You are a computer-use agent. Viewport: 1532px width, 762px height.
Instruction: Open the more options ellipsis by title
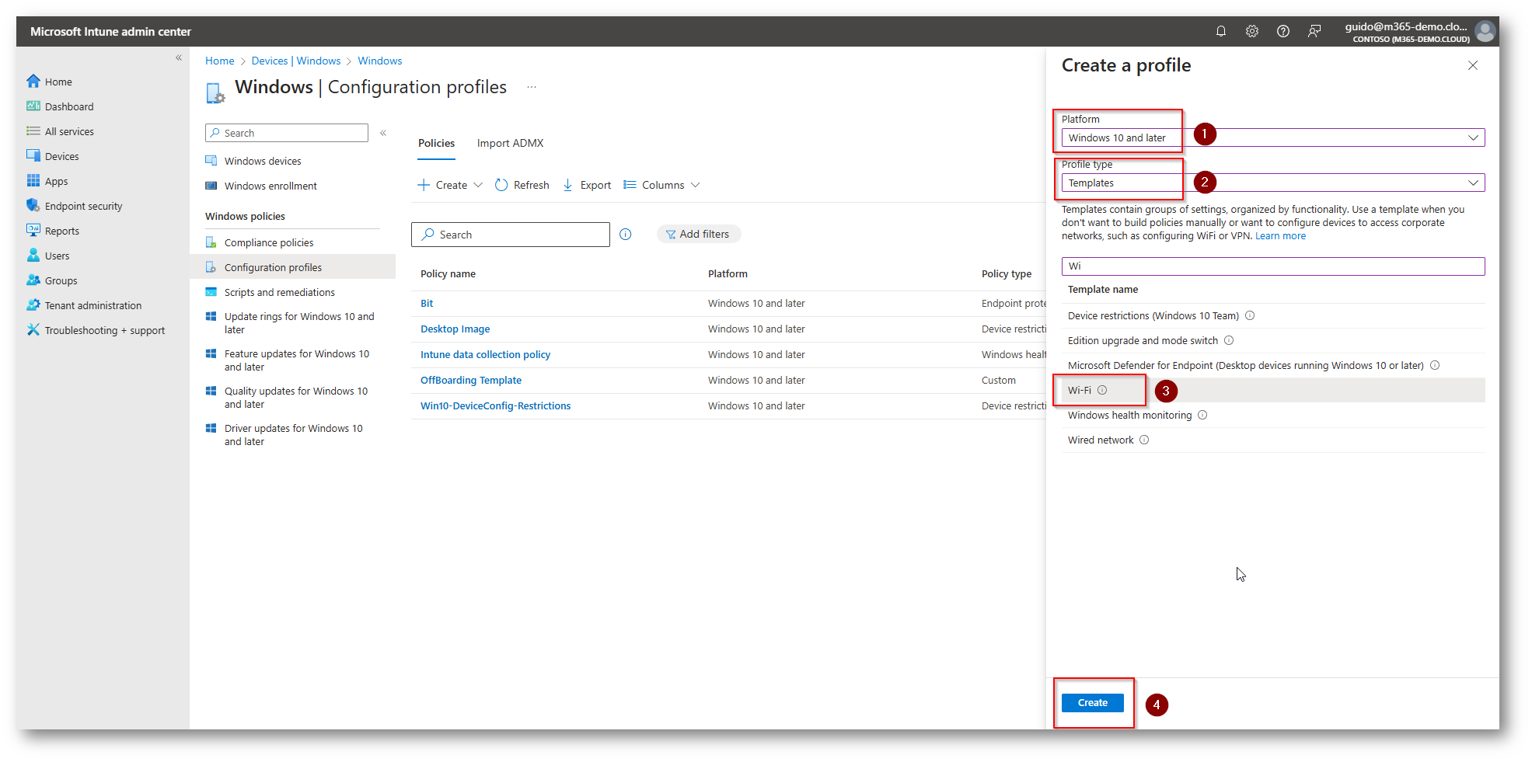tap(532, 87)
